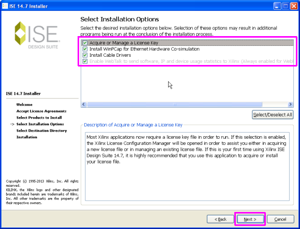300x229 pixels.
Task: Click the greyed Enable WebTalk checkbox
Action: coord(85,61)
